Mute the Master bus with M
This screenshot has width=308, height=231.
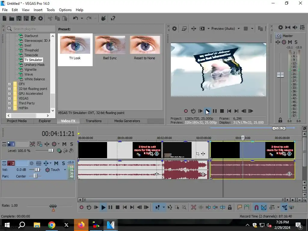(x=290, y=42)
